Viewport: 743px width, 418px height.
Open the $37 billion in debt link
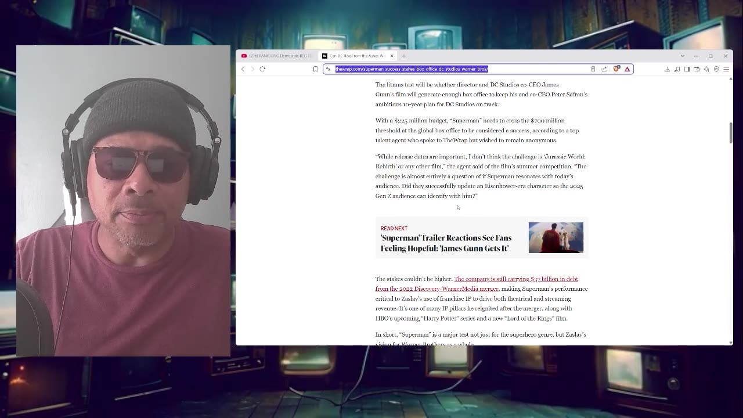pos(477,284)
